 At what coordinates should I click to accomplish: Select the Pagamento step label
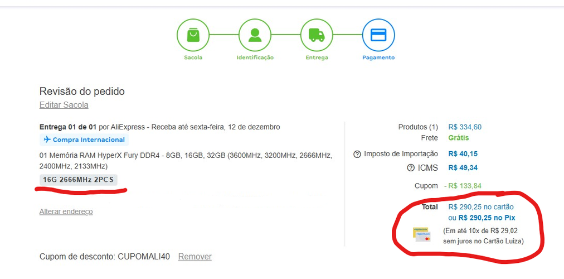[378, 57]
